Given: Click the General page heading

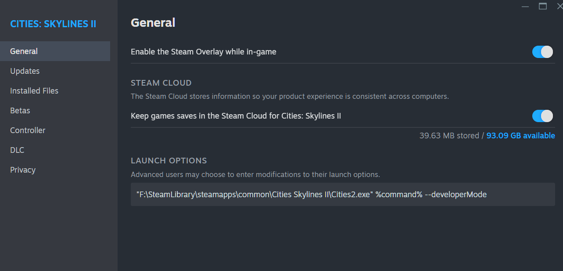Looking at the screenshot, I should click(153, 22).
